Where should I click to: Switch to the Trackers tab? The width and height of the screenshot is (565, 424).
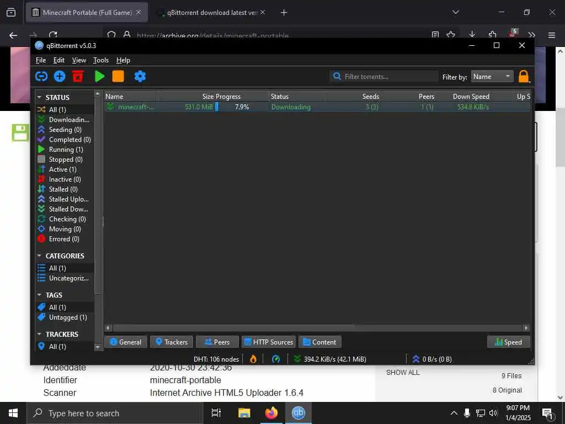pos(172,342)
